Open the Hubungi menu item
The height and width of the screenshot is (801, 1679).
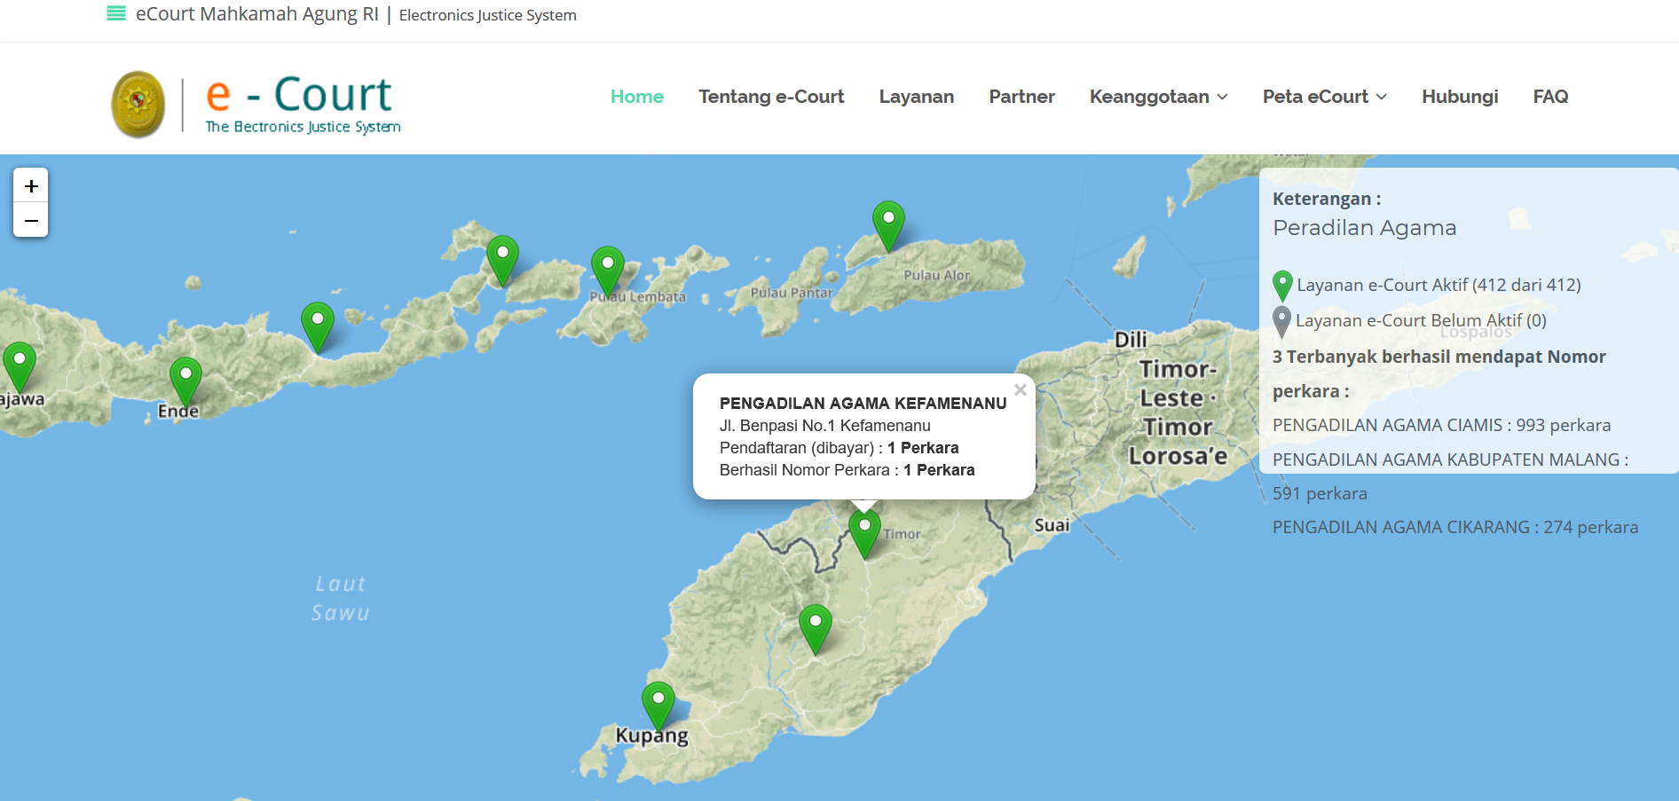tap(1460, 97)
